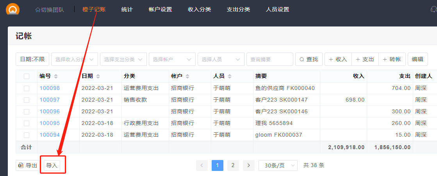Open the 帐户设置 menu item
The image size is (437, 176).
coord(160,9)
